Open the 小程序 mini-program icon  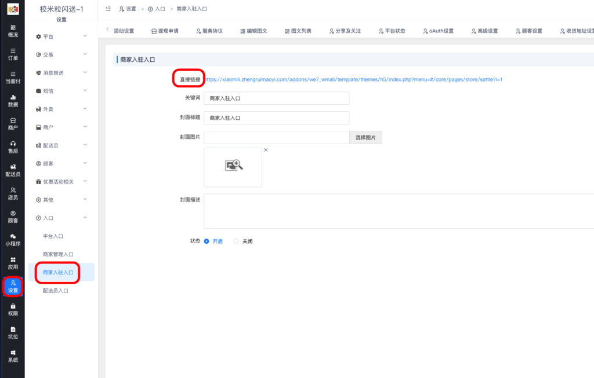pos(12,240)
